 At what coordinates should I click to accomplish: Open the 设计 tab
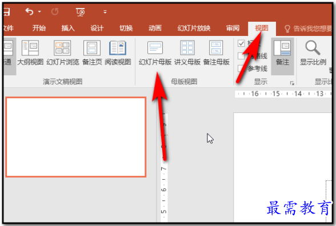coord(97,28)
